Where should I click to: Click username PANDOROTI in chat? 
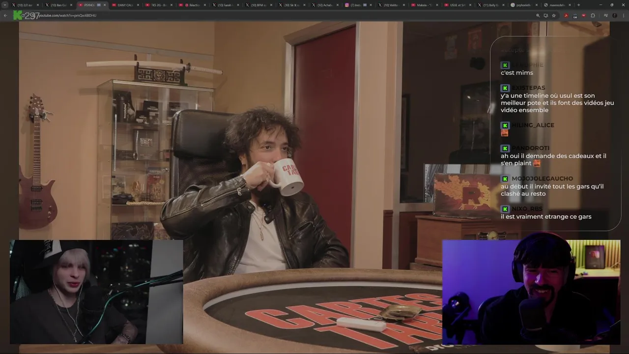coord(530,148)
